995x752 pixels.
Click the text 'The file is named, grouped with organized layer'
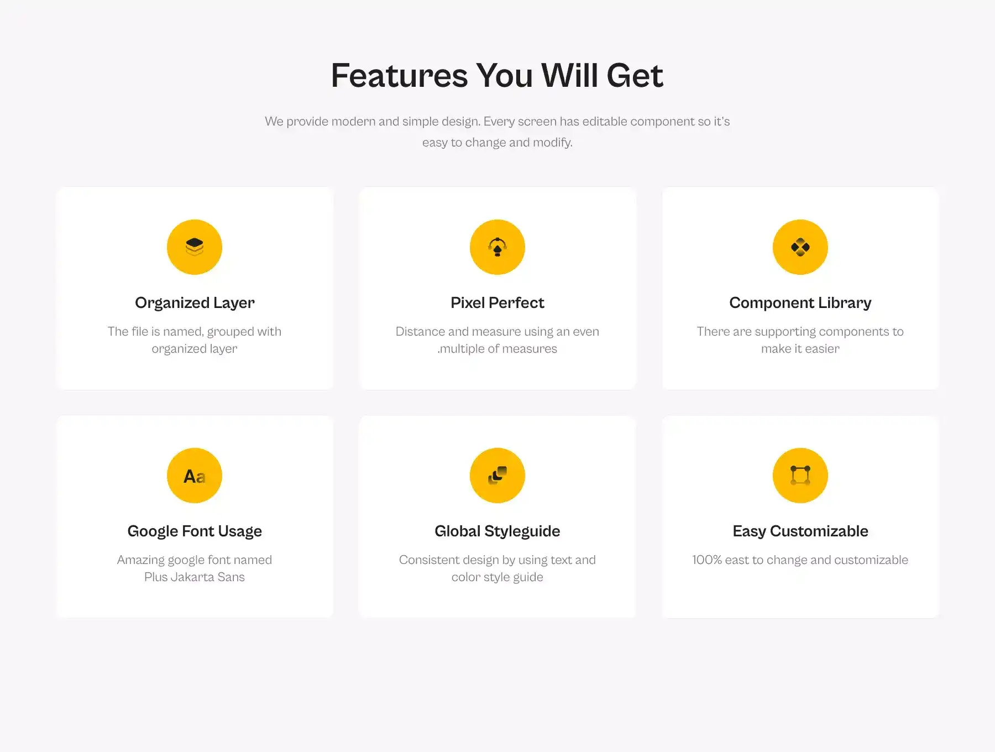(x=195, y=340)
